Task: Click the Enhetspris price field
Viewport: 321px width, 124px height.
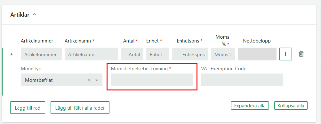Action: coord(190,54)
